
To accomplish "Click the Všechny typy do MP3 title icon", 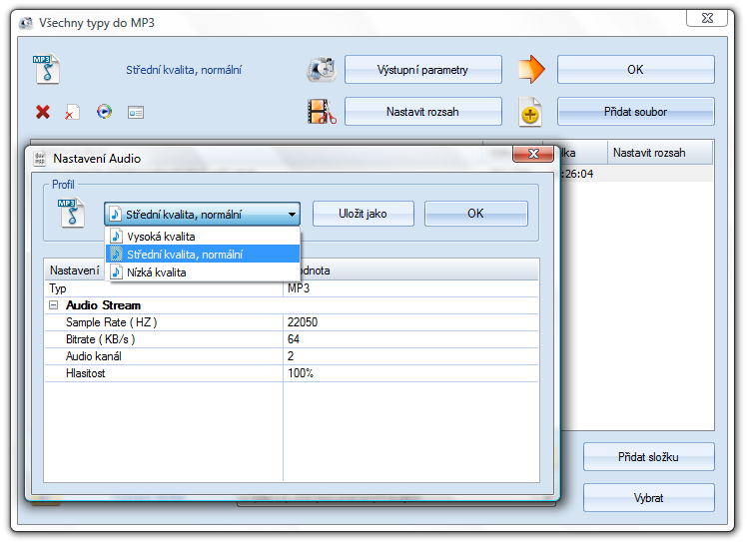I will (26, 23).
